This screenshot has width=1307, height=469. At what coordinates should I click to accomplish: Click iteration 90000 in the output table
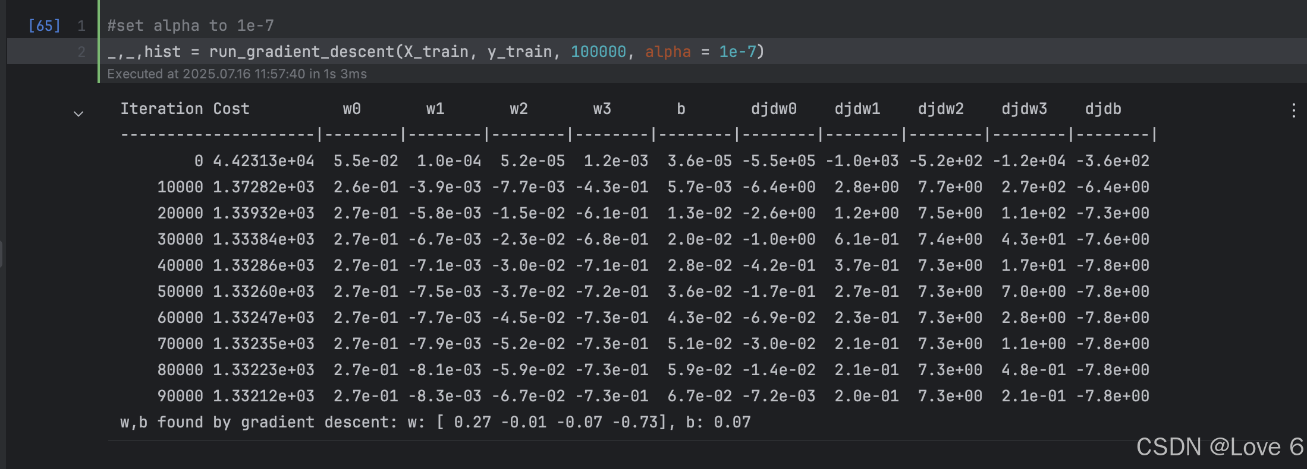tap(180, 396)
